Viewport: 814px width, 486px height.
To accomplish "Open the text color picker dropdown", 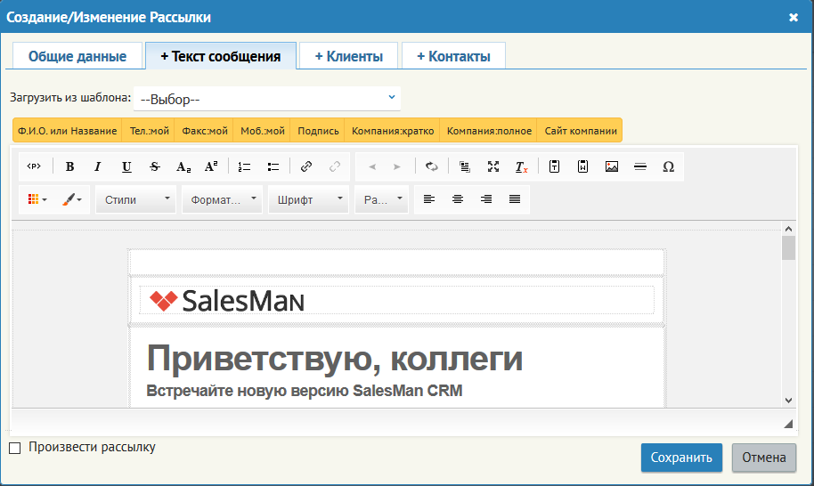I will click(x=72, y=199).
